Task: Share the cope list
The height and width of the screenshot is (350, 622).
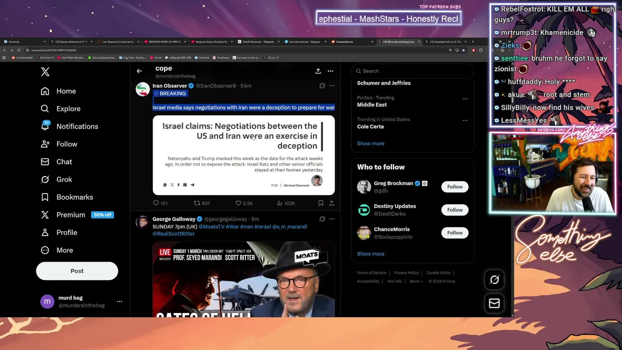Action: [x=318, y=71]
